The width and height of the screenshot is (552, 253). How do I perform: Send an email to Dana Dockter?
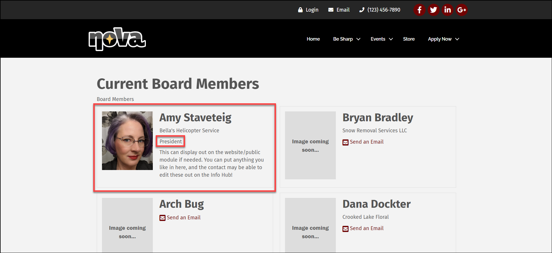[x=366, y=228]
